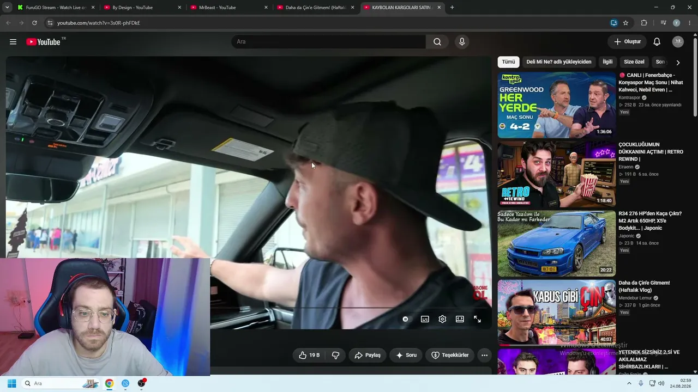Go back with the browser back arrow
This screenshot has width=698, height=392.
pyautogui.click(x=8, y=23)
